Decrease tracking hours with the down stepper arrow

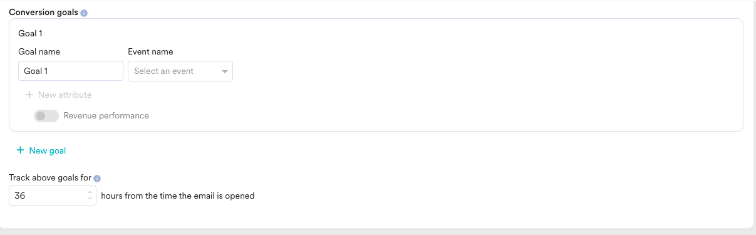[x=90, y=199]
